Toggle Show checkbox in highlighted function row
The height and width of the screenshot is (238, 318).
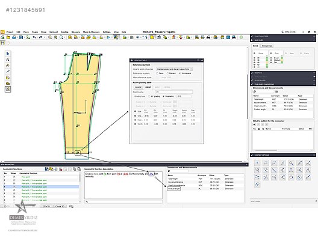[14, 187]
